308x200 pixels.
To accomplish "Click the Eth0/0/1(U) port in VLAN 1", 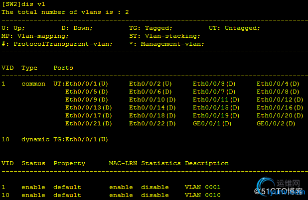I will (87, 84).
